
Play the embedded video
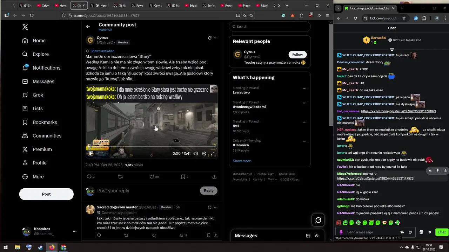point(91,153)
